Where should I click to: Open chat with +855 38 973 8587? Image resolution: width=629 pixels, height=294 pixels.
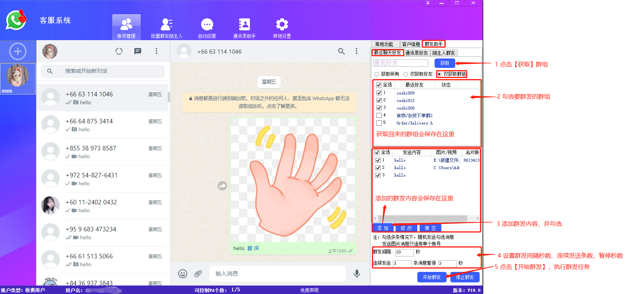(102, 152)
